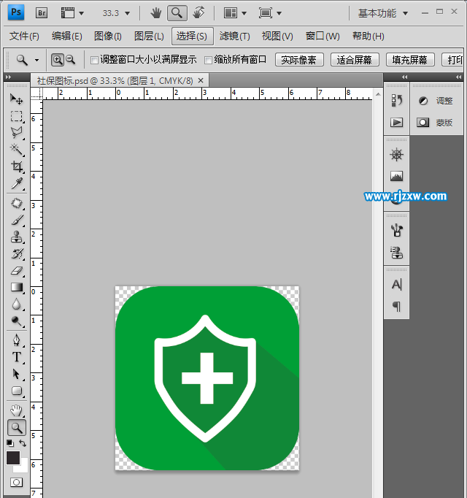Close the 社保图标.psd document tab

coord(201,80)
